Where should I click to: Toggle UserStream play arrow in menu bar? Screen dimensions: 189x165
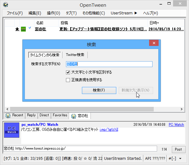[x=136, y=13]
